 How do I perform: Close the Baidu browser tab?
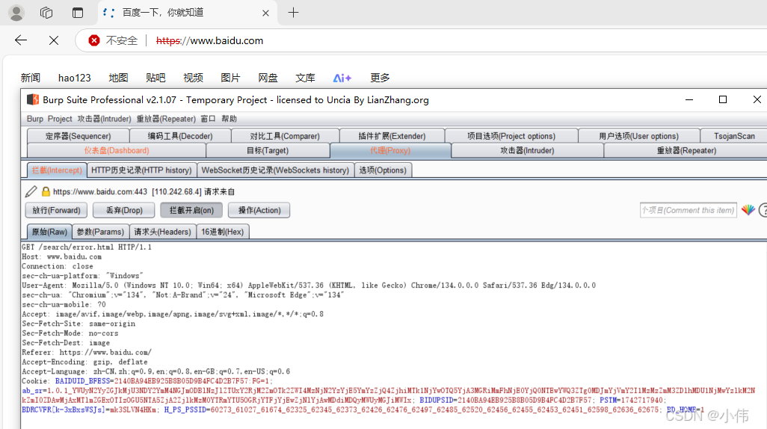coord(265,13)
